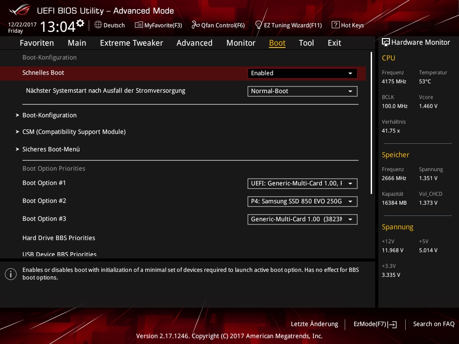Click the globe language icon
459x344 pixels.
click(x=98, y=25)
